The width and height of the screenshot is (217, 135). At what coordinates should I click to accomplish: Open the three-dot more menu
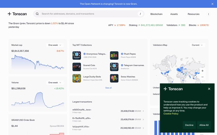[x=209, y=14]
